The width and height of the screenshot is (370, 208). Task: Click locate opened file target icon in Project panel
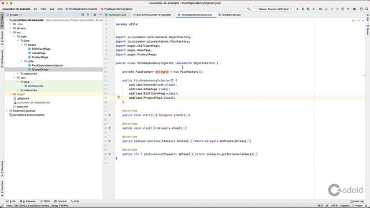coord(83,14)
